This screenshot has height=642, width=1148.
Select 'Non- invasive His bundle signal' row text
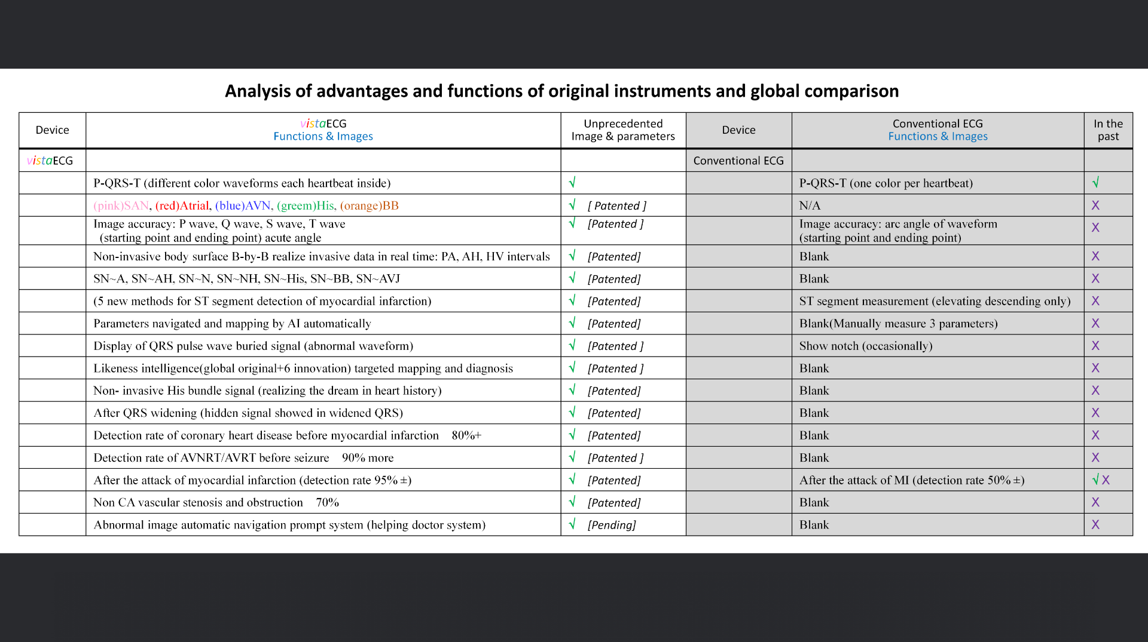point(267,391)
